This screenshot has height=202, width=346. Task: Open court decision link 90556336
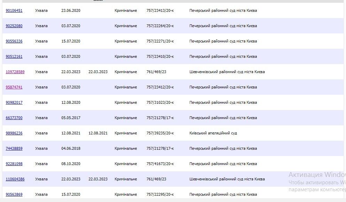tap(14, 41)
